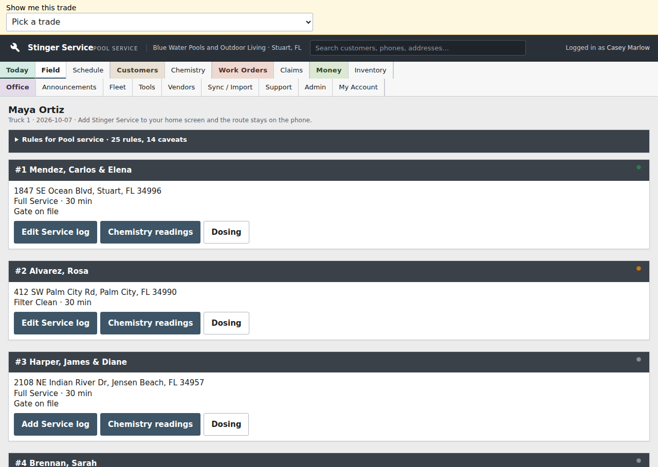This screenshot has height=467, width=658.
Task: Open the My Account menu item
Action: [x=358, y=87]
